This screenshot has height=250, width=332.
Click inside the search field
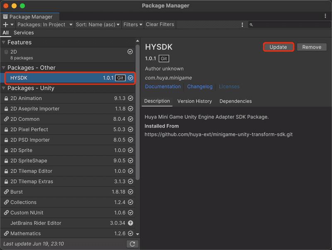click(286, 25)
